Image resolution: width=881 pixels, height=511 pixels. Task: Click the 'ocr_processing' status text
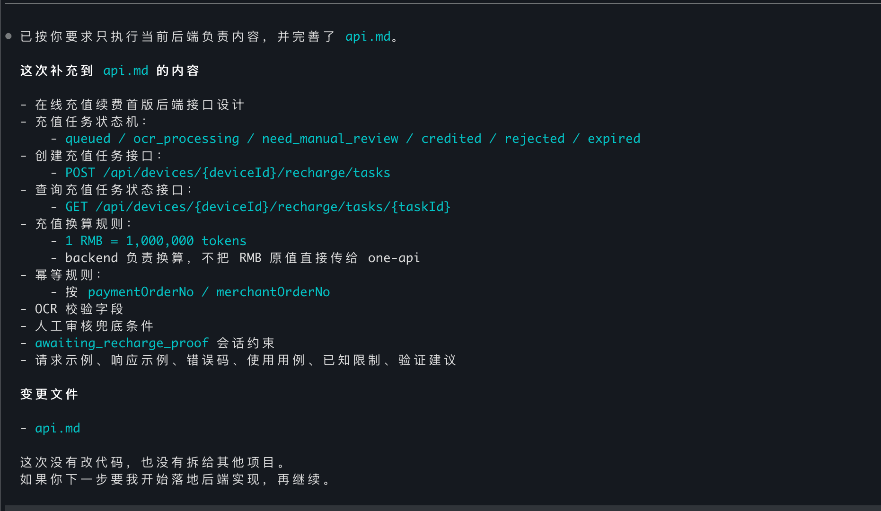[186, 139]
